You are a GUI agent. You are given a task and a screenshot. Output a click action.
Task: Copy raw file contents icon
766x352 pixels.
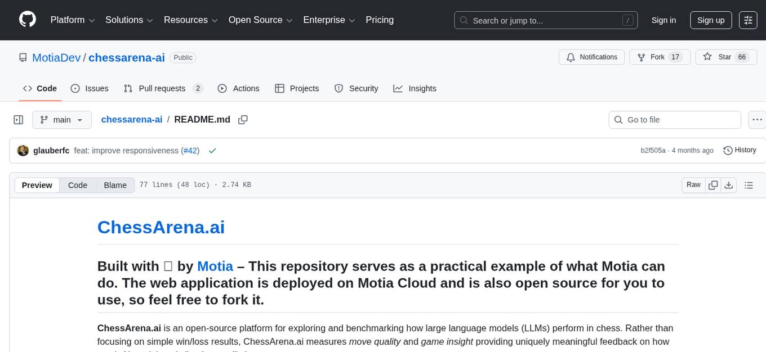tap(713, 185)
